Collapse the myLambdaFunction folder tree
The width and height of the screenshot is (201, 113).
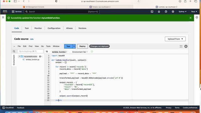19,56
